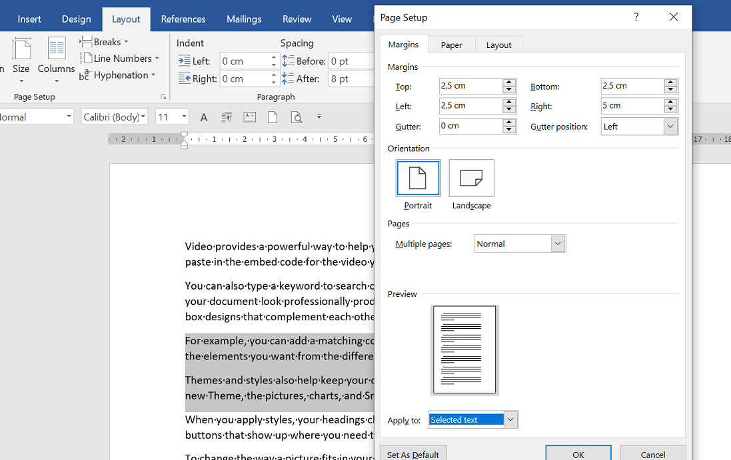Close the Page Setup dialog
Image resolution: width=731 pixels, height=460 pixels.
click(x=673, y=17)
